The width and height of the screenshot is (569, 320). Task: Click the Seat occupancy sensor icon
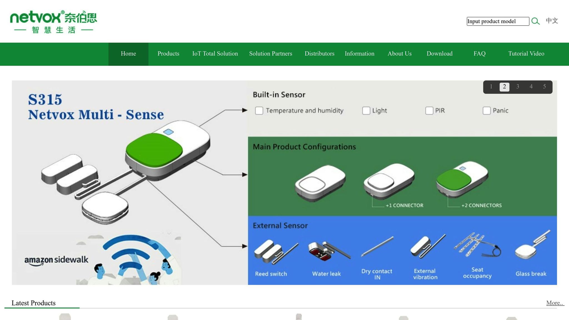tap(477, 245)
